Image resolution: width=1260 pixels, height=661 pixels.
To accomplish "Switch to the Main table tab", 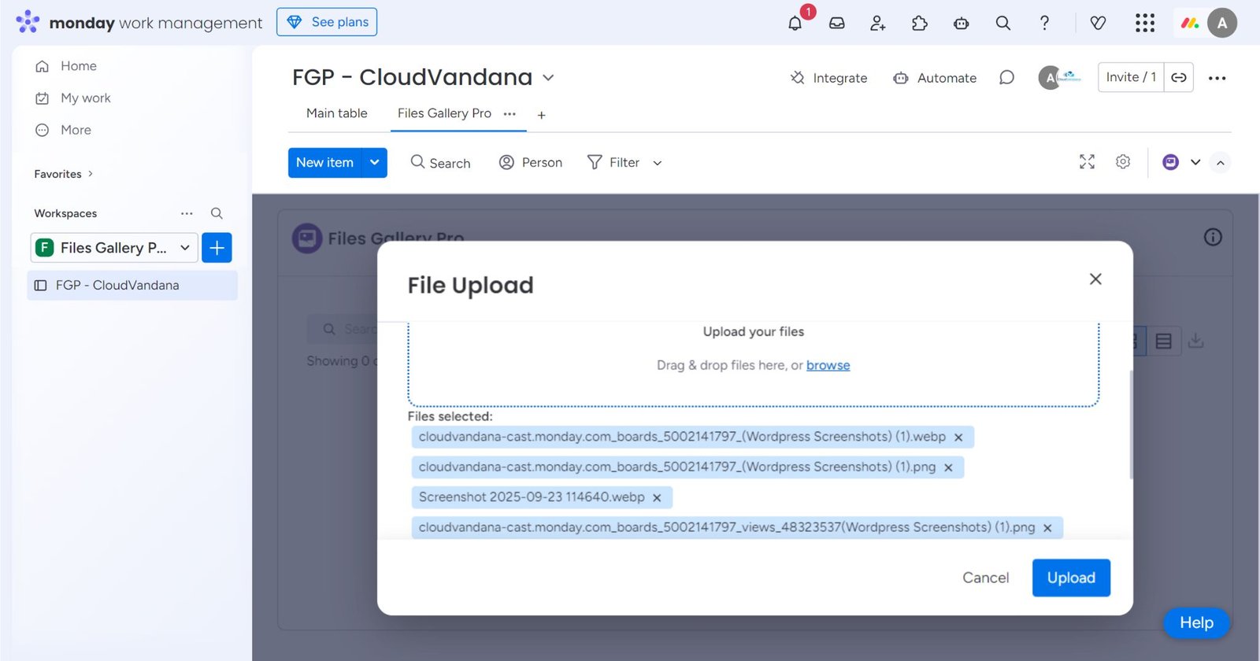I will point(336,113).
